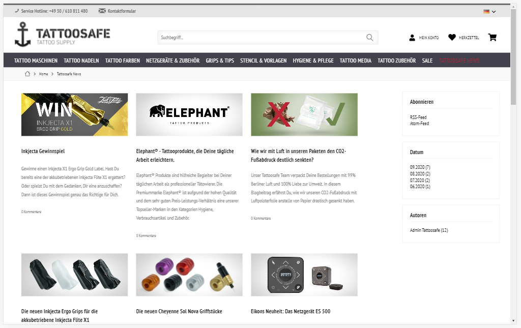
Task: Open Kontaktformular envelope icon
Action: (x=102, y=11)
